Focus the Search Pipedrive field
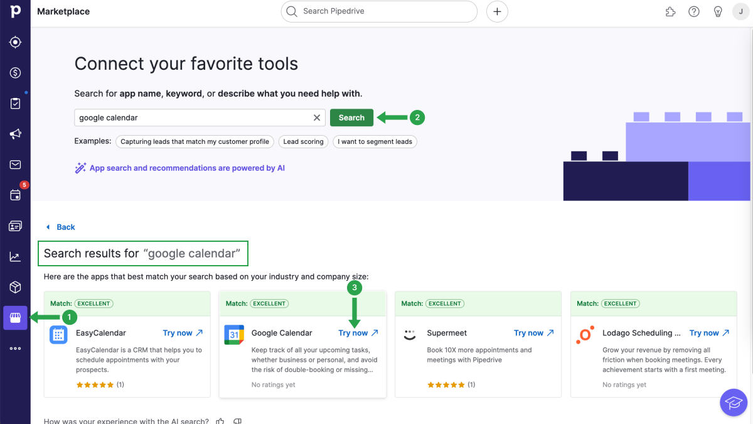 click(379, 11)
